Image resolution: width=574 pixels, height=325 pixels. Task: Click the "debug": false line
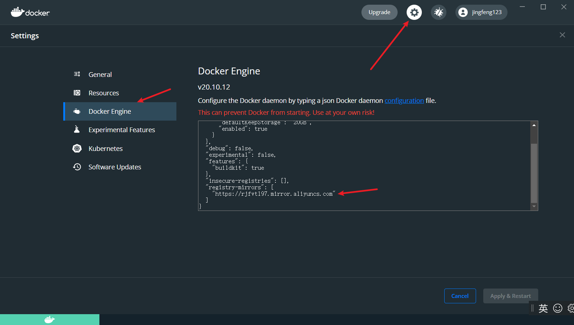(230, 148)
